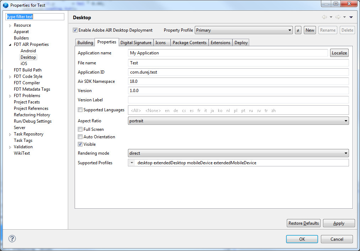The height and width of the screenshot is (251, 360).
Task: Click the Application name field
Action: tap(228, 53)
